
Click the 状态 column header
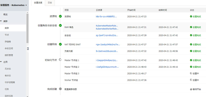192,10
